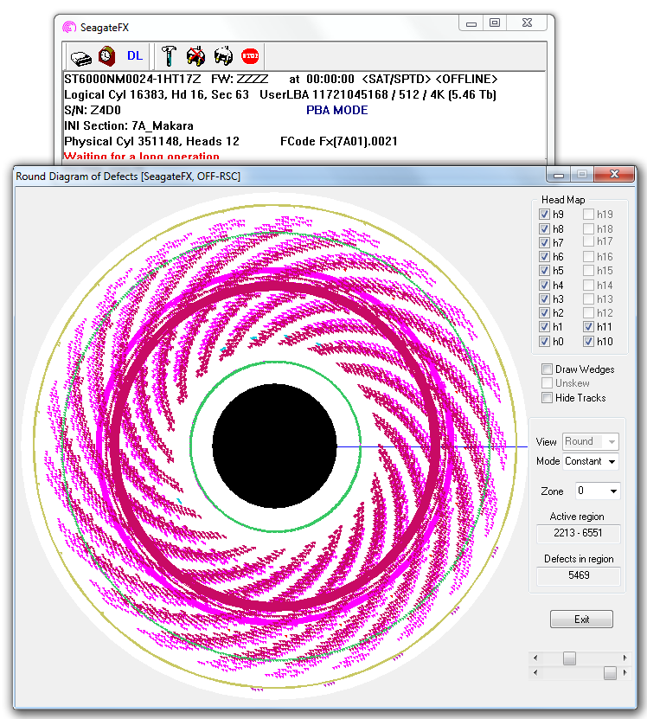The image size is (647, 719).
Task: Enable the Hide Tracks checkbox
Action: click(547, 397)
